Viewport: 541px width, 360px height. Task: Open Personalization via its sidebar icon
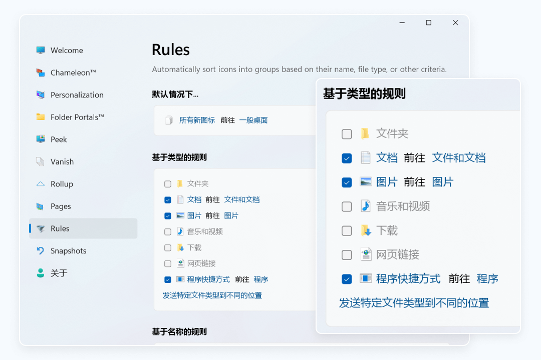point(41,94)
